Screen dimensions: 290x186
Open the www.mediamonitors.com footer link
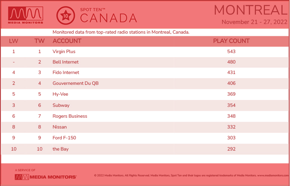(273, 176)
